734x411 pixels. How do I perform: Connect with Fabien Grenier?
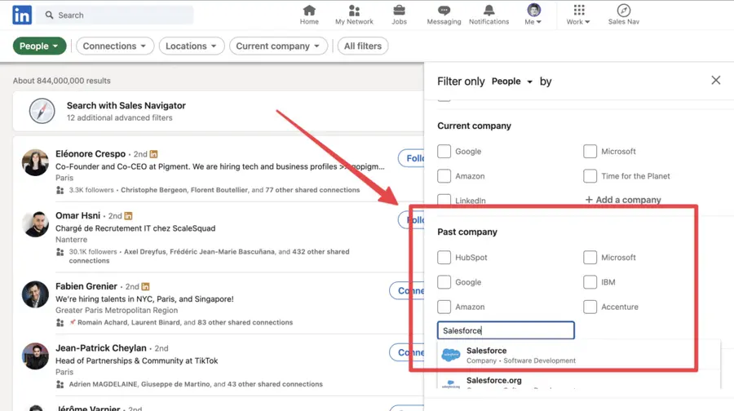(407, 290)
